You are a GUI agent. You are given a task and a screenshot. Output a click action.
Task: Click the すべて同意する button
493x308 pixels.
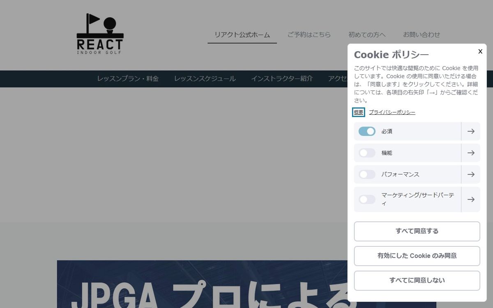coord(417,231)
